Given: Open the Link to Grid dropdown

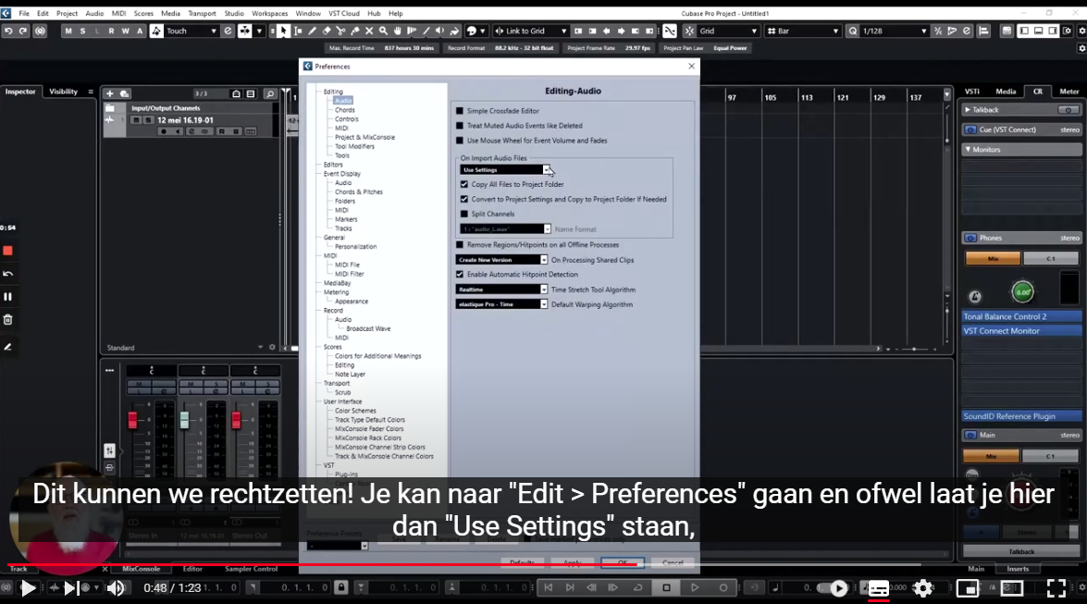Looking at the screenshot, I should tap(530, 31).
